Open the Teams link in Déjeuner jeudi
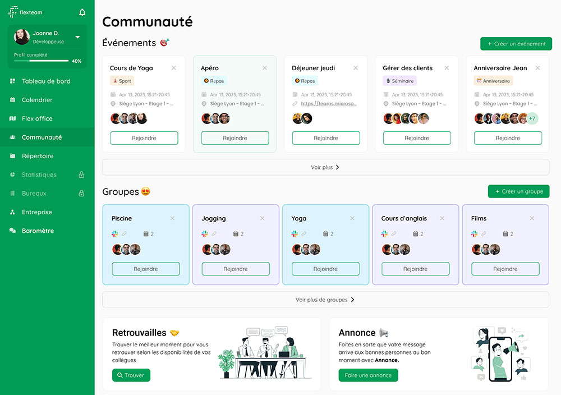This screenshot has height=395, width=561. [x=329, y=104]
